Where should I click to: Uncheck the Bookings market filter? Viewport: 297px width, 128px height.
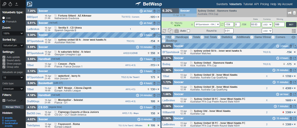[x=164, y=40]
